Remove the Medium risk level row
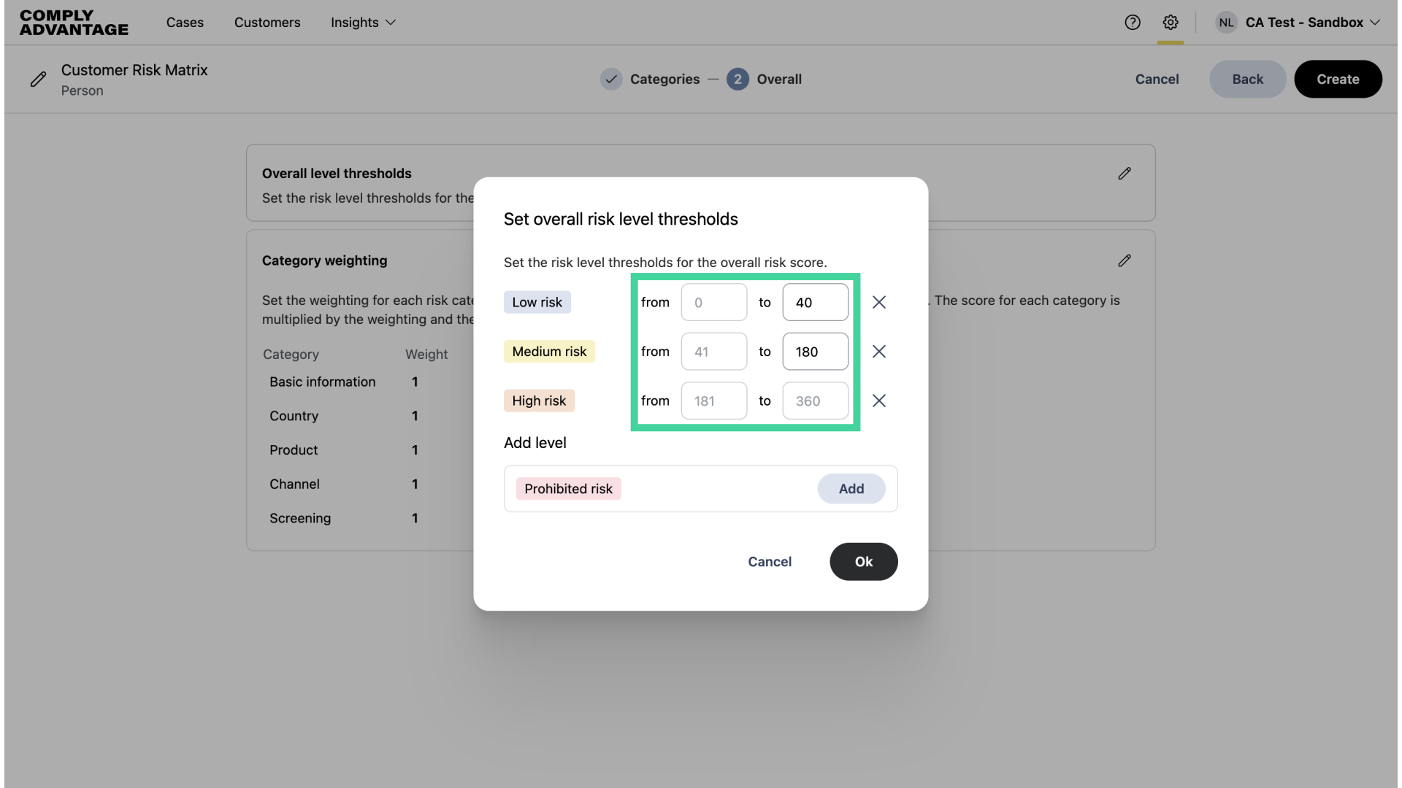This screenshot has height=788, width=1402. (x=879, y=352)
